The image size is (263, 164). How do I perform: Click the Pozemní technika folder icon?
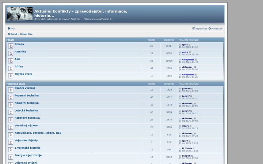tap(11, 97)
